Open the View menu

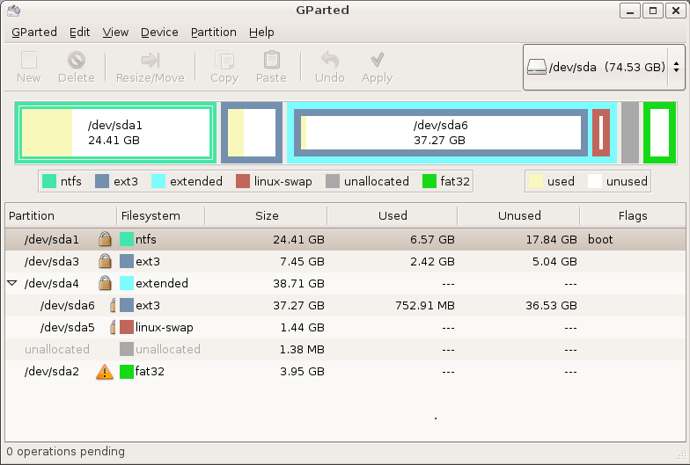pos(115,32)
